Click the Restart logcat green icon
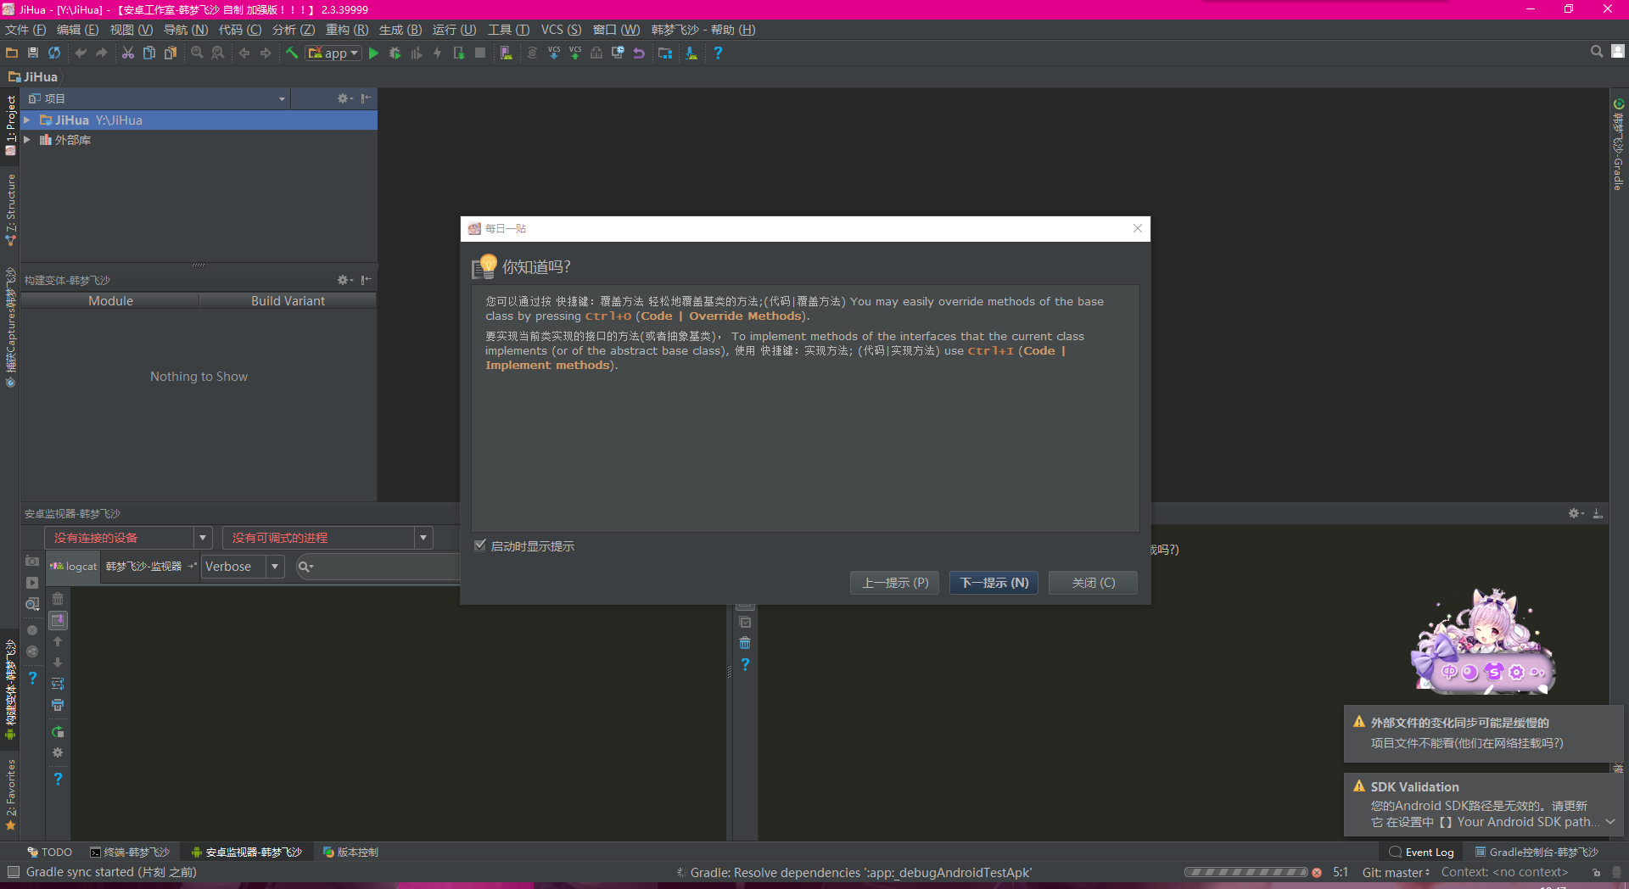This screenshot has width=1629, height=889. click(x=58, y=731)
